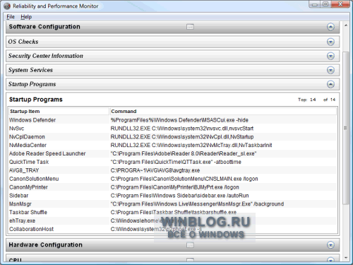The width and height of the screenshot is (353, 265).
Task: Select Adobe Reader Speed Launcher row
Action: [173, 153]
